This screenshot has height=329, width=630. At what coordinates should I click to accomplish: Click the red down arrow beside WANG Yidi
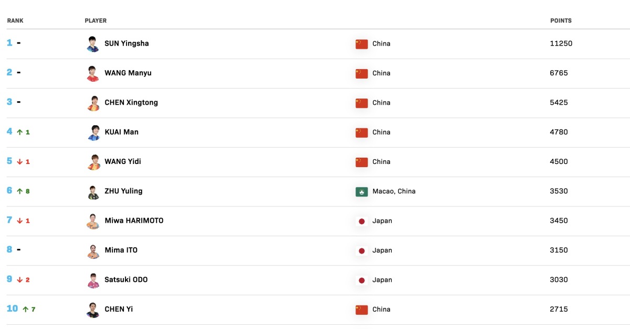click(20, 162)
